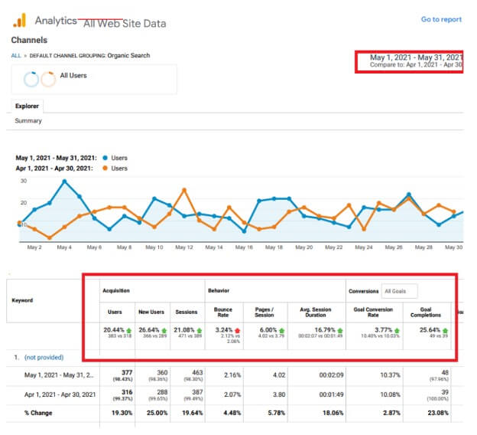Viewport: 477px width, 435px height.
Task: Click the blue Users legend dot for May
Action: 103,158
